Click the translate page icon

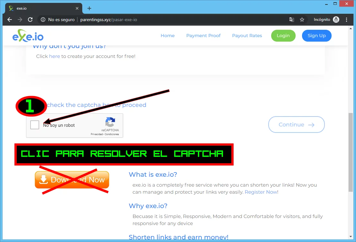pyautogui.click(x=292, y=20)
